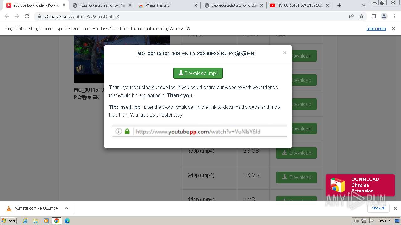Click Show all downloads button
401x225 pixels.
click(x=378, y=208)
